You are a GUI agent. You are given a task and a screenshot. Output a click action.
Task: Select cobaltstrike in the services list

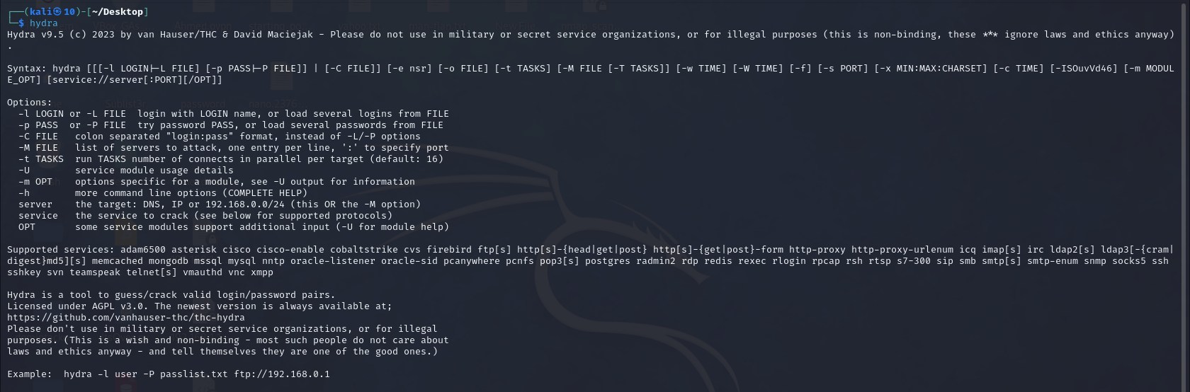tap(364, 250)
